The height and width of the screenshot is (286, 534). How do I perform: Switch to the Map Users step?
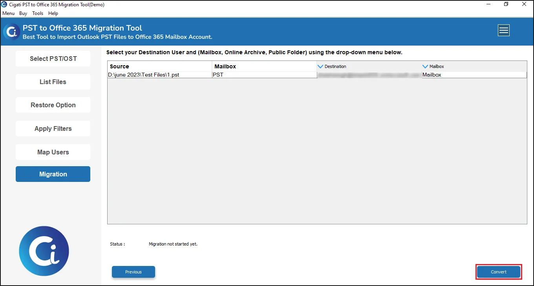point(53,152)
